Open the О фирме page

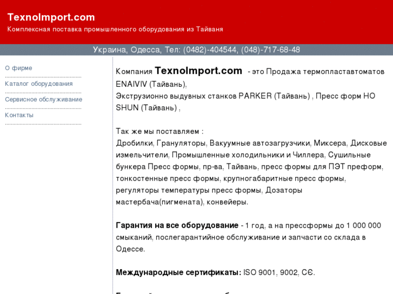click(x=18, y=68)
